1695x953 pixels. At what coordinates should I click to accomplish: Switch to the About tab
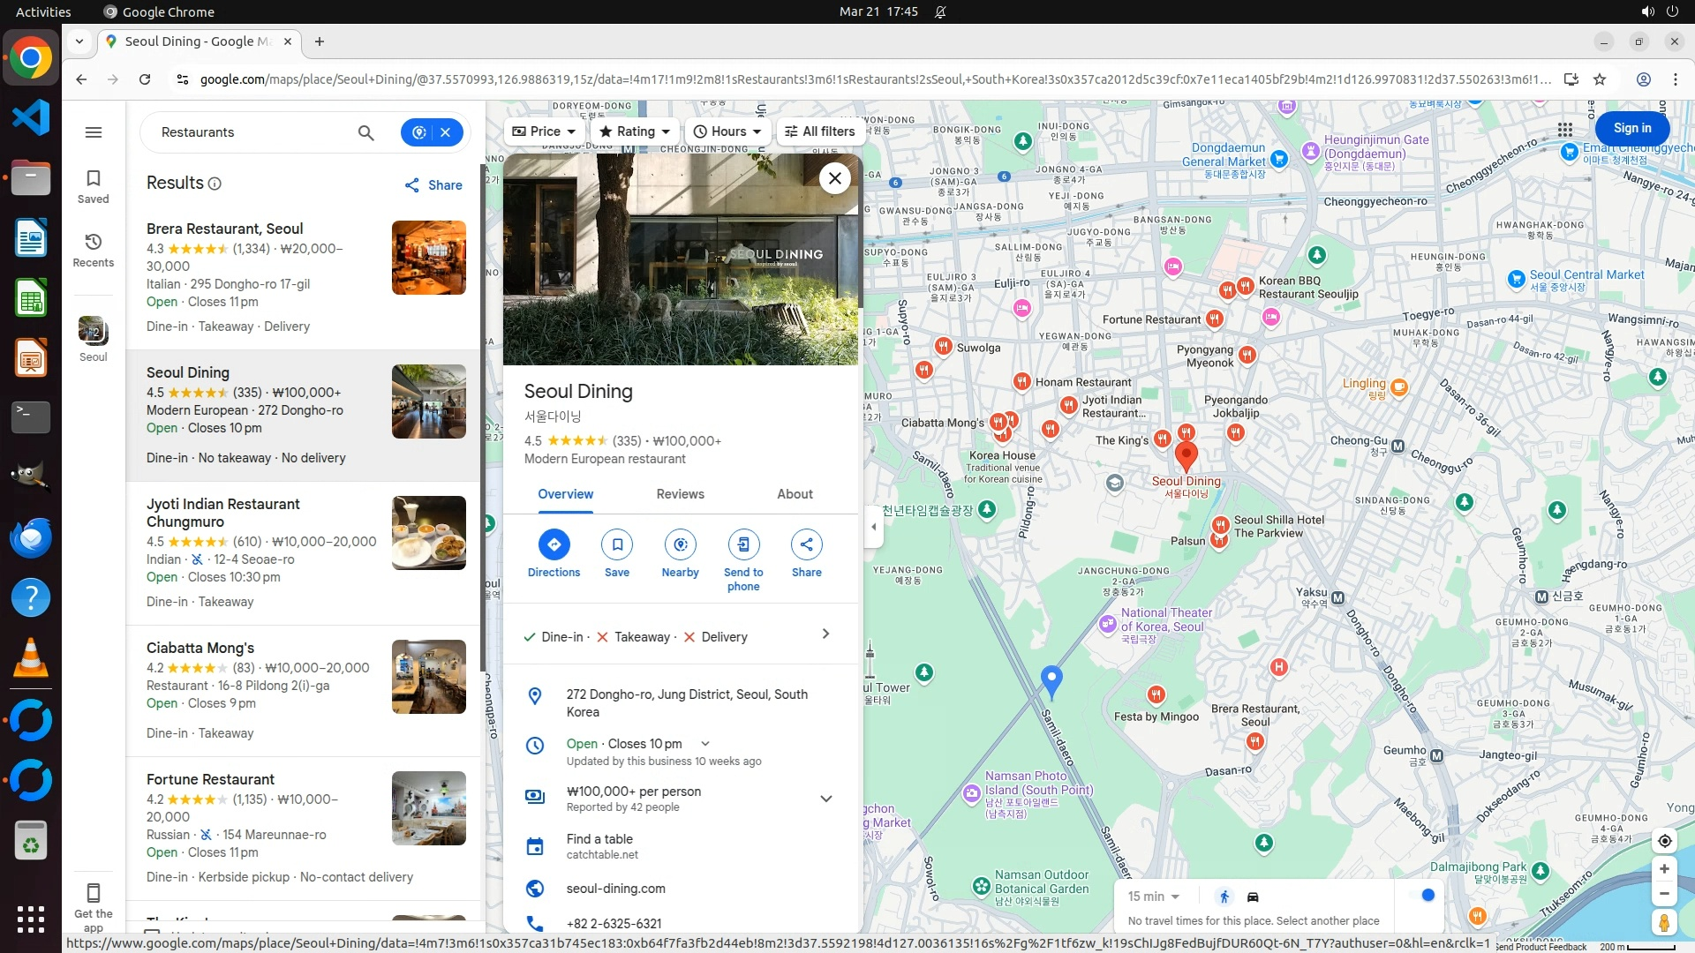click(795, 494)
